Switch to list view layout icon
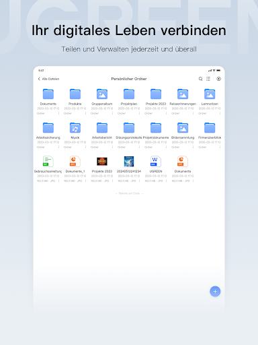The width and height of the screenshot is (258, 345). coord(208,79)
